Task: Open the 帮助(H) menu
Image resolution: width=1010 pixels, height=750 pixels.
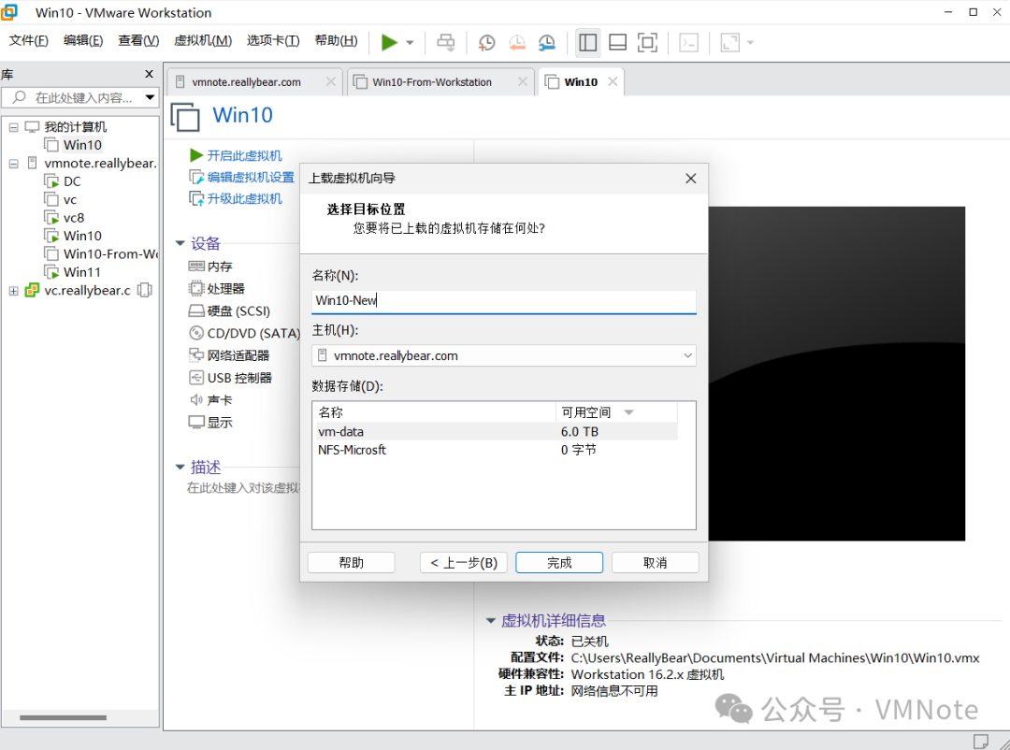Action: tap(337, 40)
